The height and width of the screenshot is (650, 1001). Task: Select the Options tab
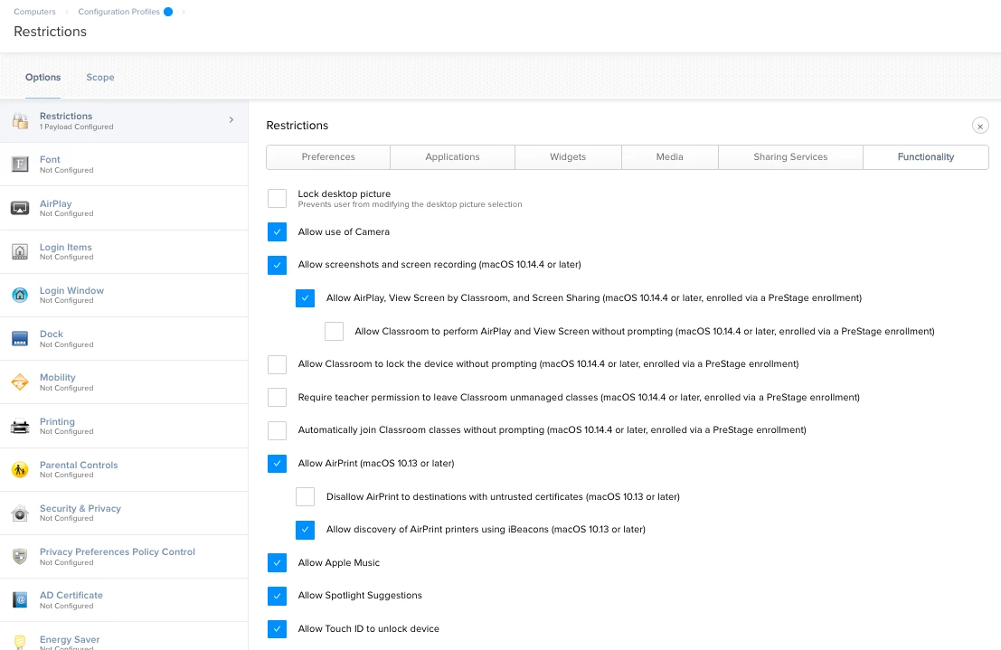(x=42, y=77)
